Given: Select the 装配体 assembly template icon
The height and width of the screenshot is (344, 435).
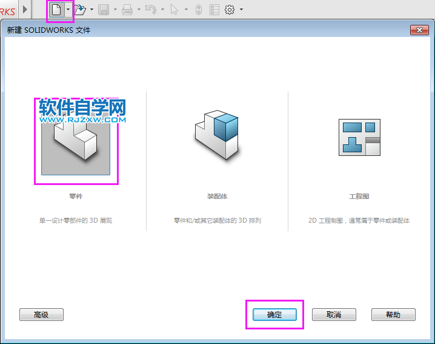Looking at the screenshot, I should (217, 135).
